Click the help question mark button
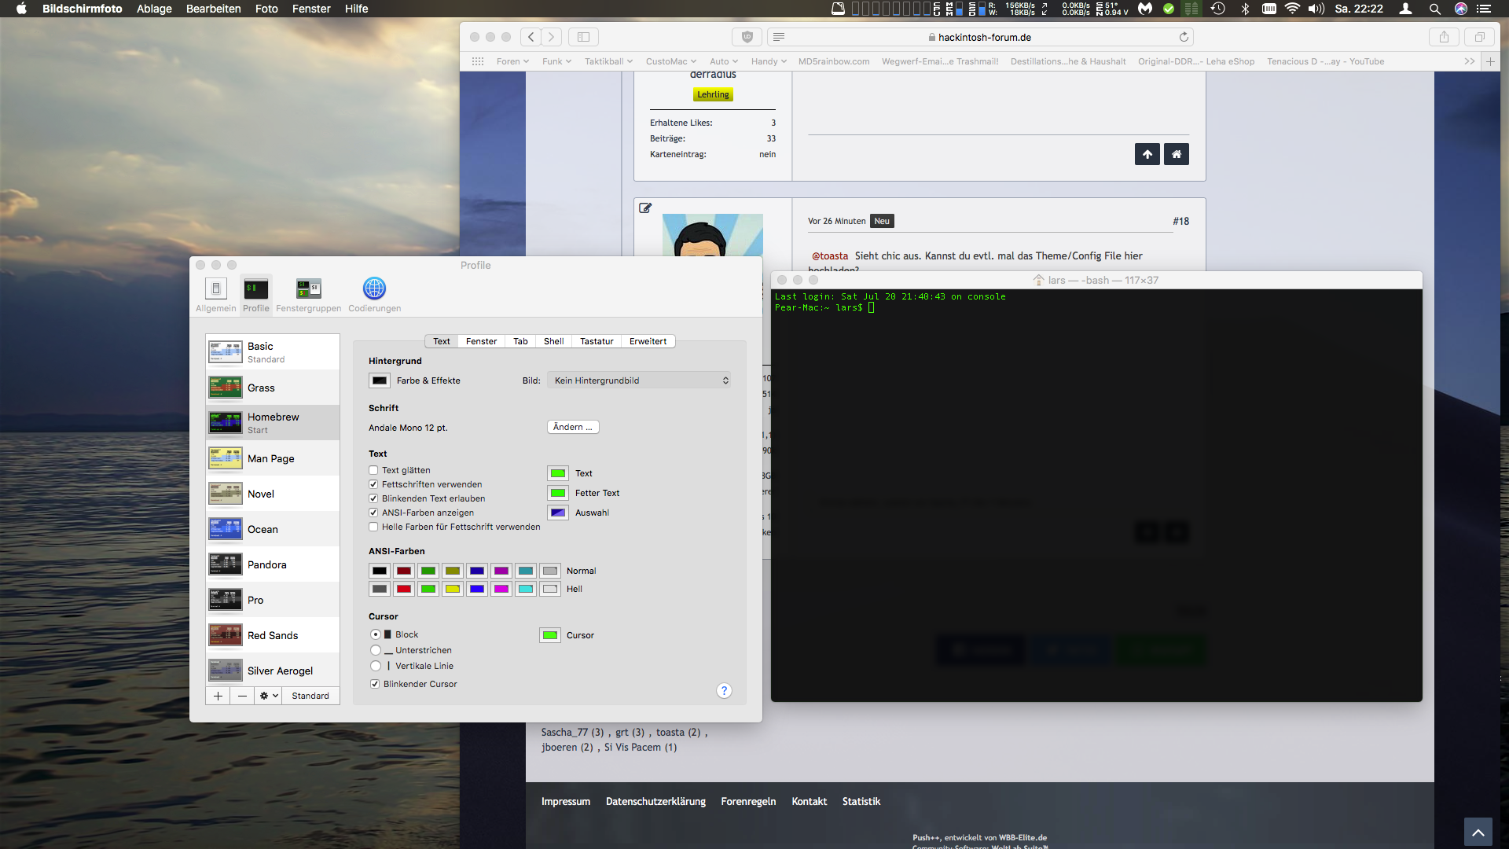The image size is (1509, 849). click(x=724, y=690)
